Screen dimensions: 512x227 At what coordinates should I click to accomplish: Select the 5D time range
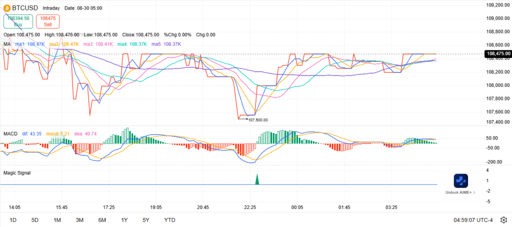coord(35,220)
